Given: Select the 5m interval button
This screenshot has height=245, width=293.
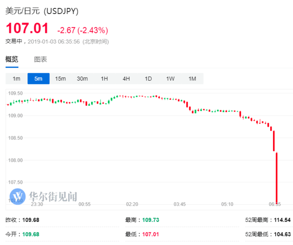Looking at the screenshot, I should coord(38,79).
